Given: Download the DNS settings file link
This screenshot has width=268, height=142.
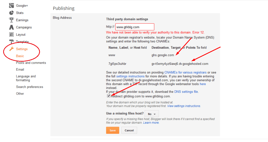Looking at the screenshot, I should (186, 92).
